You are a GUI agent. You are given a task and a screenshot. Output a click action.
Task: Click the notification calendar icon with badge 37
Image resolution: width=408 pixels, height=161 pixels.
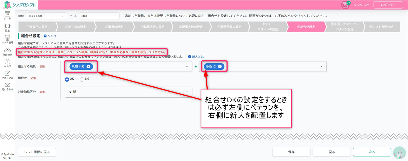point(345,5)
